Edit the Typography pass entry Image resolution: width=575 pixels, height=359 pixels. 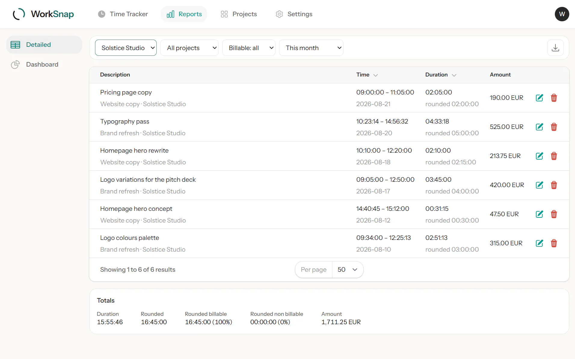click(539, 127)
